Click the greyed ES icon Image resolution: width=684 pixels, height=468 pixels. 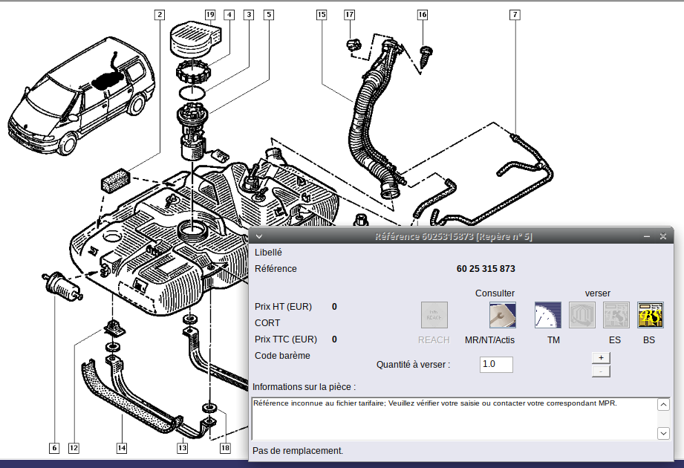click(616, 315)
